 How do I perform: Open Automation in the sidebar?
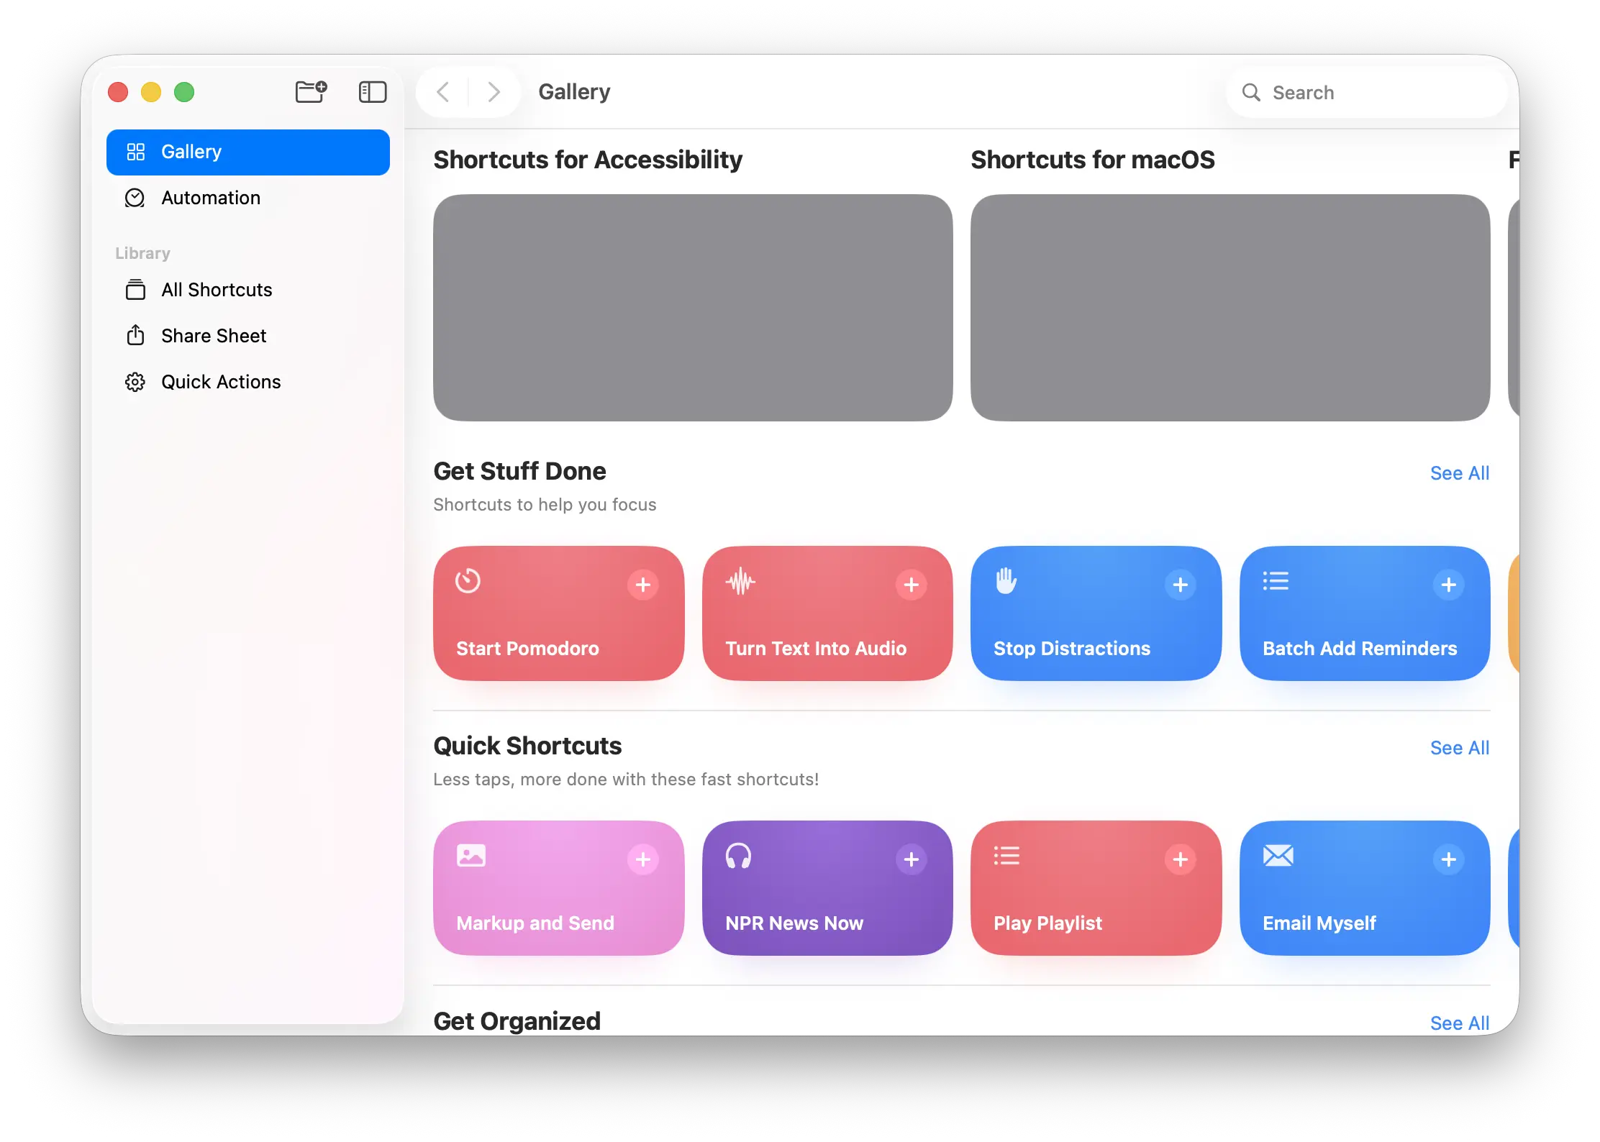click(248, 198)
